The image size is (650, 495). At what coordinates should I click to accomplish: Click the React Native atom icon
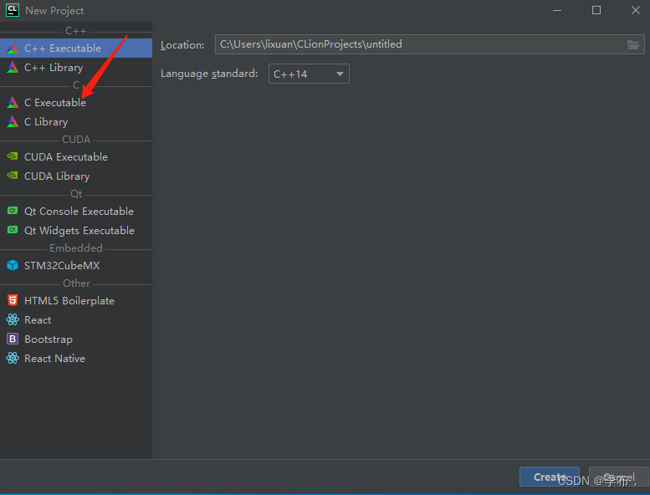[x=13, y=358]
